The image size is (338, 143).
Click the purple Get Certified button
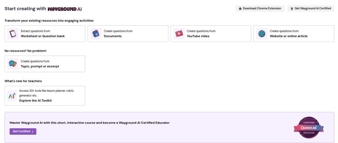point(23,131)
